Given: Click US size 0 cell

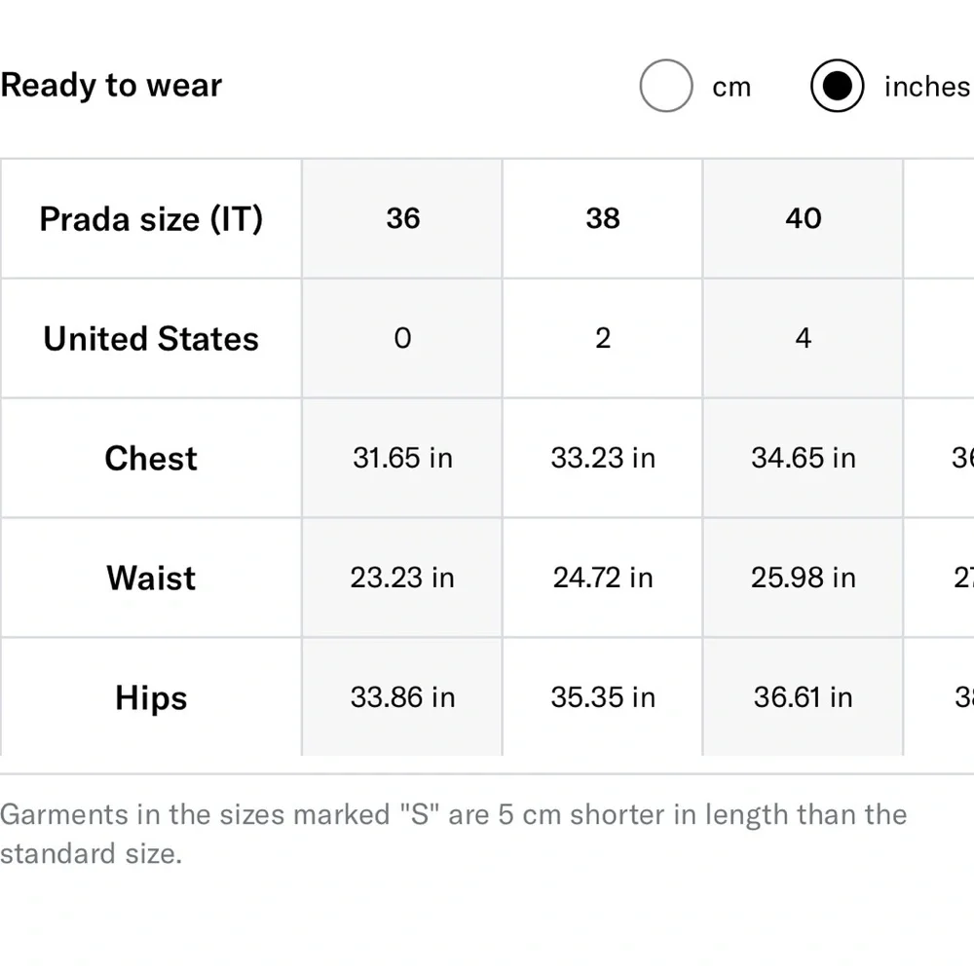Looking at the screenshot, I should (x=402, y=339).
